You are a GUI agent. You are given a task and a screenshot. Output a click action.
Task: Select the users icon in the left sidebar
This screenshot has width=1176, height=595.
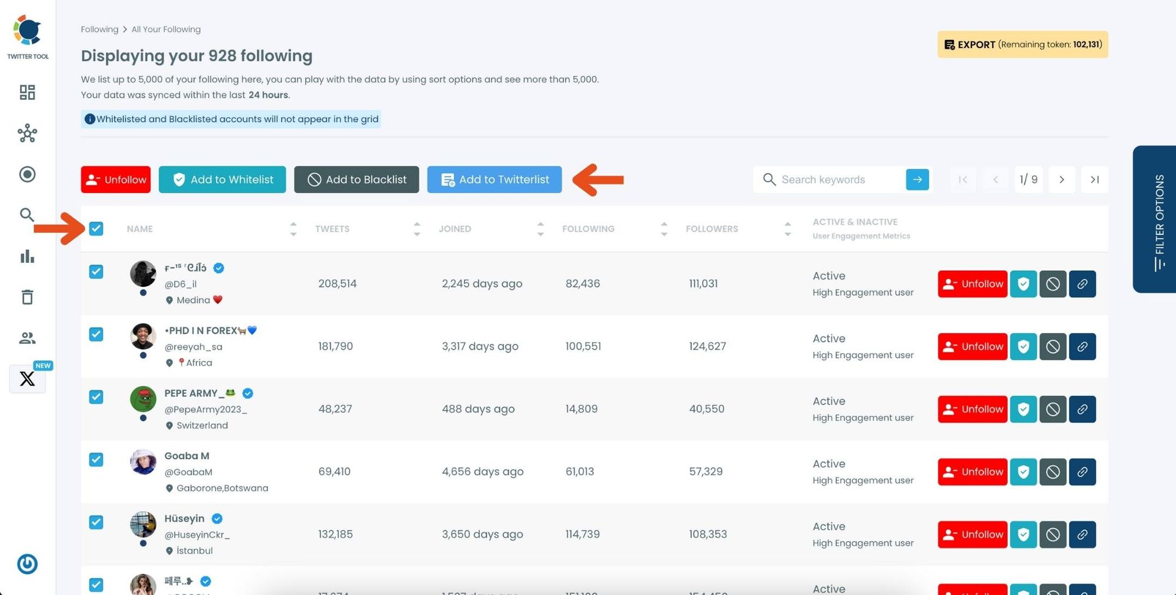[27, 337]
